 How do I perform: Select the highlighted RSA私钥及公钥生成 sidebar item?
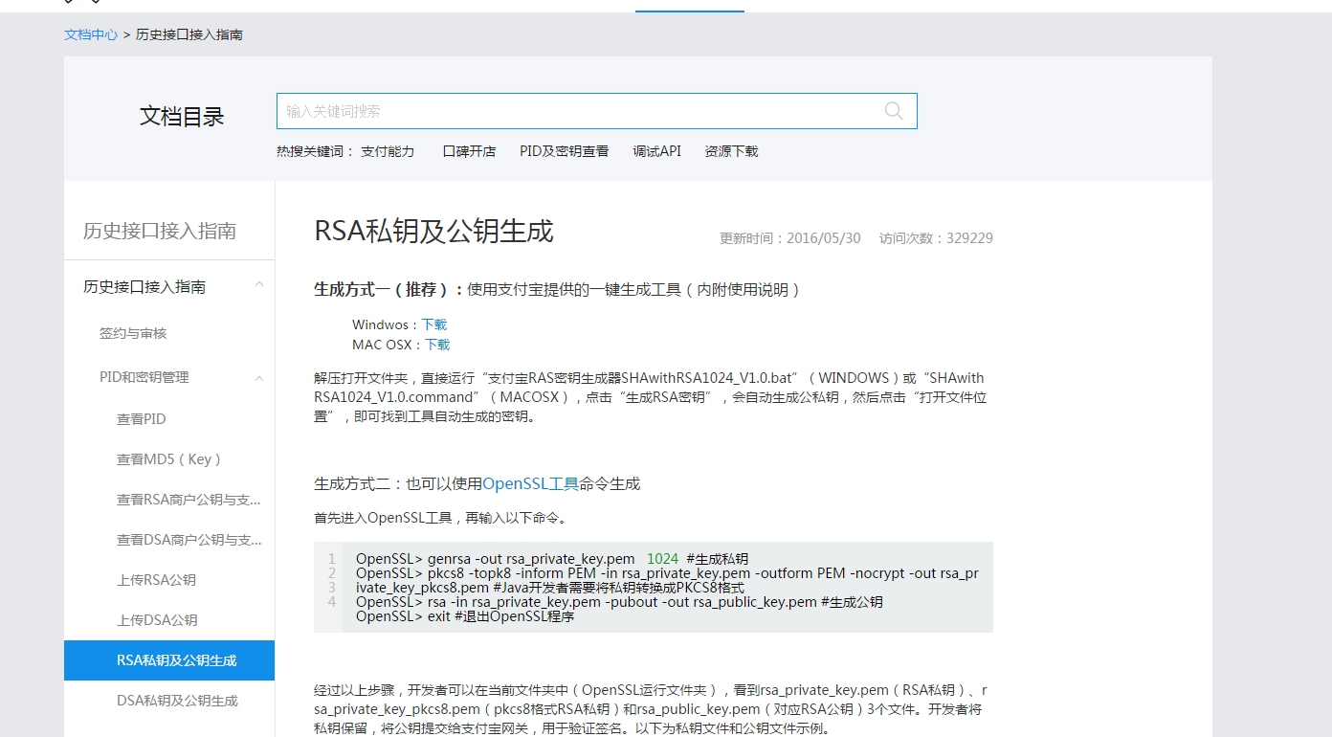(169, 660)
